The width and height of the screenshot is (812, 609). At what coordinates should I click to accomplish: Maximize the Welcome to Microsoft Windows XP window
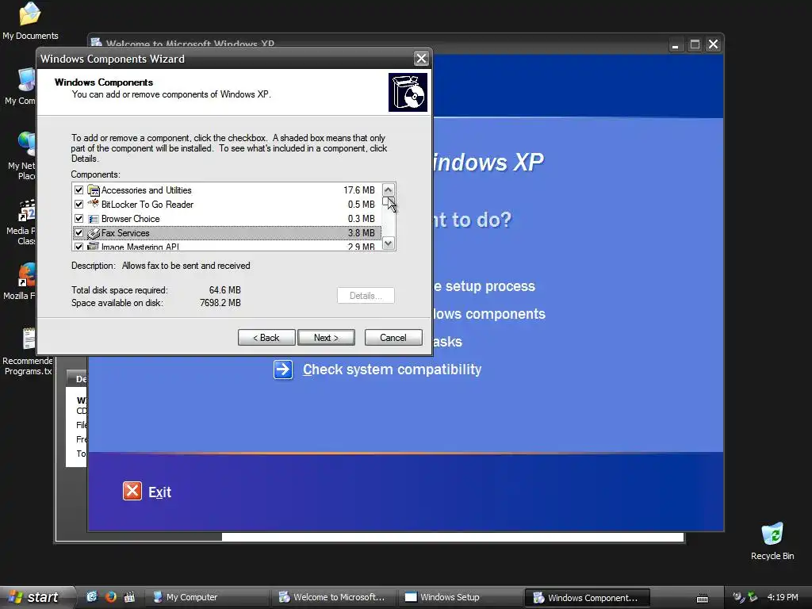tap(695, 44)
